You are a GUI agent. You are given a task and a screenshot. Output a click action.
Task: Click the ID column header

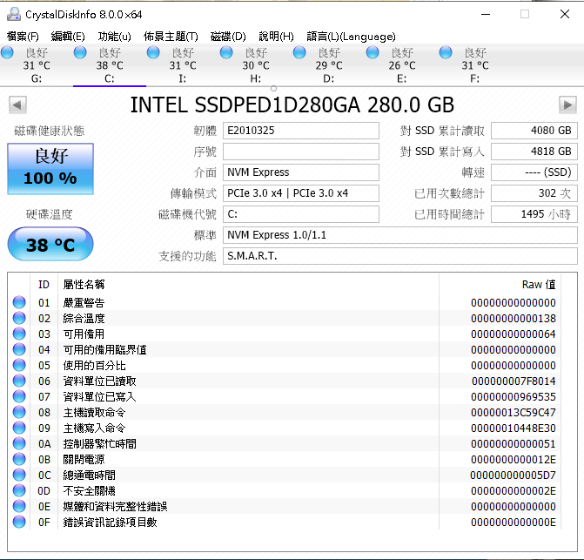pyautogui.click(x=44, y=285)
